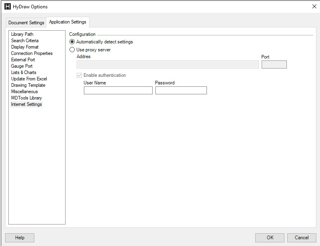Viewport: 320px width, 246px height.
Task: Select Automatically detect settings
Action: coord(72,42)
